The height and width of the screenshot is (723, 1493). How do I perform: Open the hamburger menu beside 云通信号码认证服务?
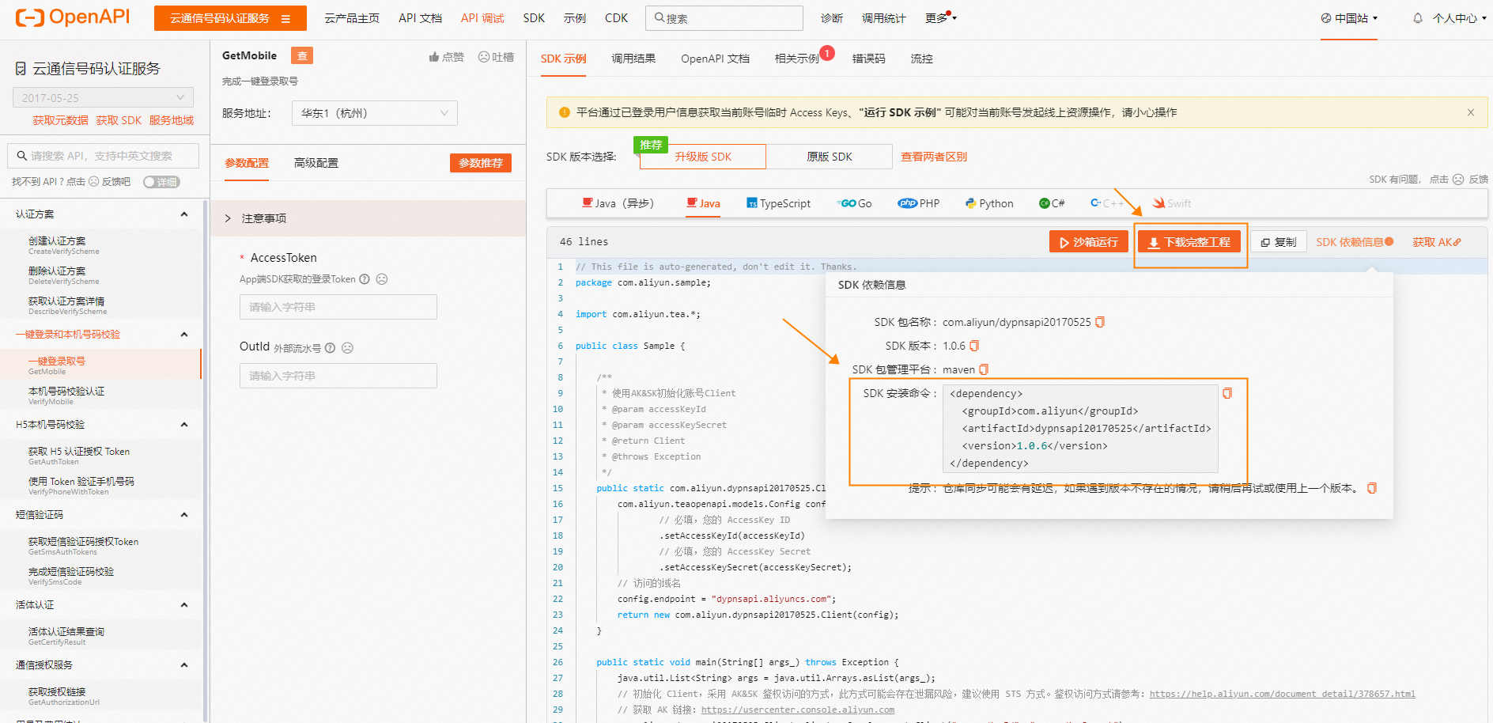pyautogui.click(x=285, y=18)
